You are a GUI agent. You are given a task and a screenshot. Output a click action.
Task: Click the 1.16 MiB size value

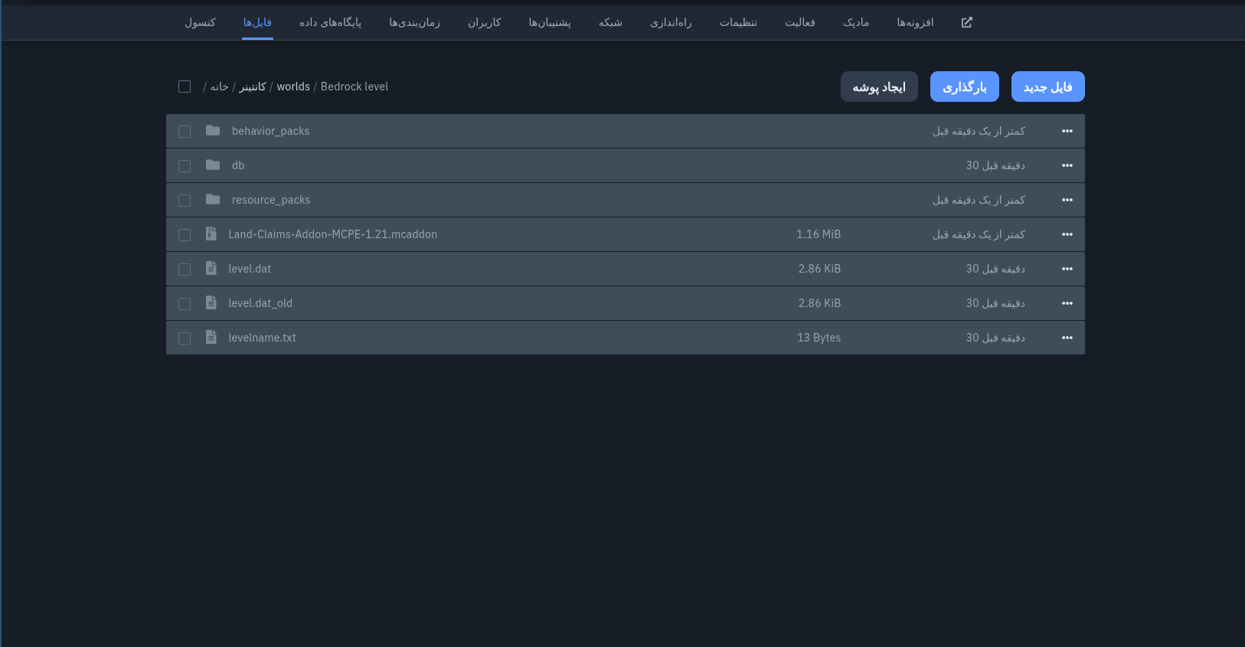click(x=819, y=234)
